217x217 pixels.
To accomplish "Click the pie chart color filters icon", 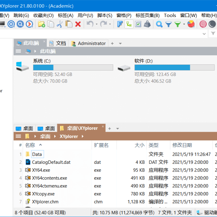I will pos(191,24).
